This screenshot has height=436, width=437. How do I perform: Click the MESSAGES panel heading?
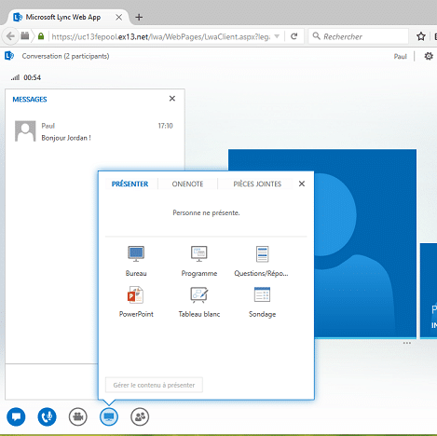click(x=30, y=99)
